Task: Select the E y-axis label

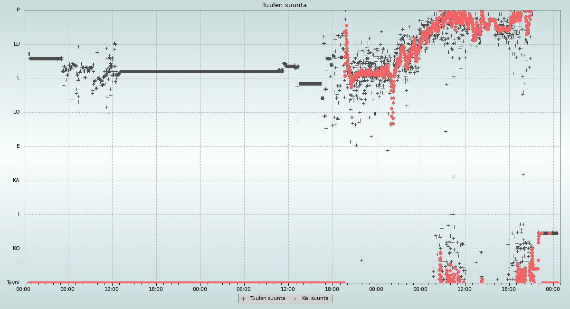Action: coord(19,146)
